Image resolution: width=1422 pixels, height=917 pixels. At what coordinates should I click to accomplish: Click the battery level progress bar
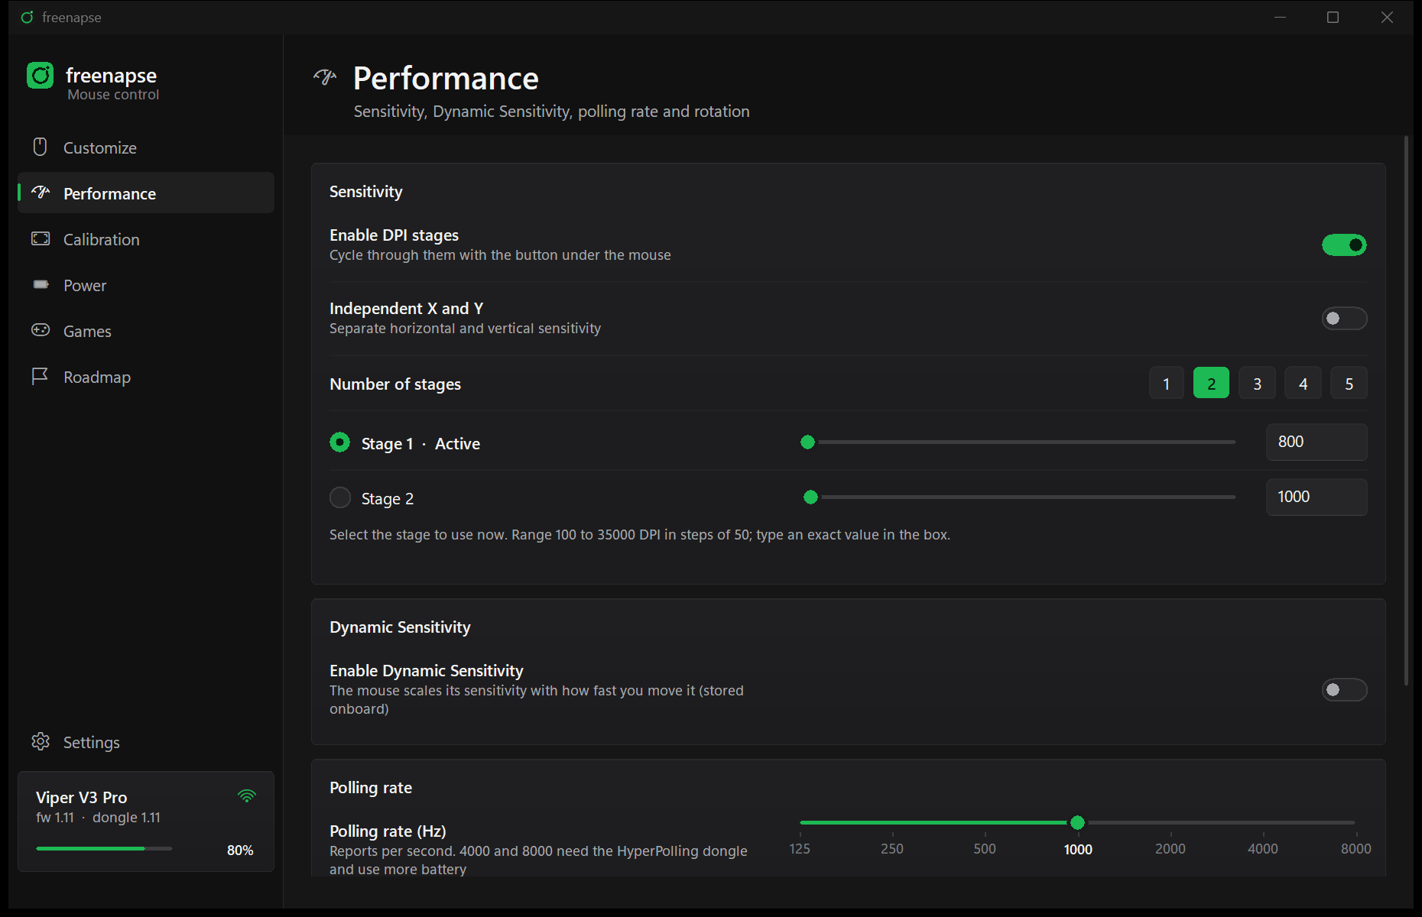click(104, 848)
